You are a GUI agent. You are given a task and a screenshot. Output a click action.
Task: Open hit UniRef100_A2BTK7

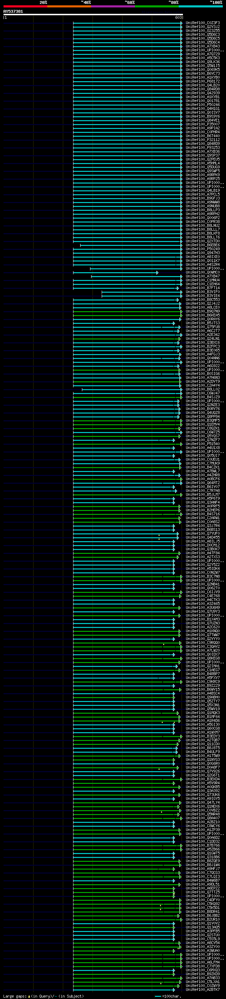pyautogui.click(x=203, y=989)
